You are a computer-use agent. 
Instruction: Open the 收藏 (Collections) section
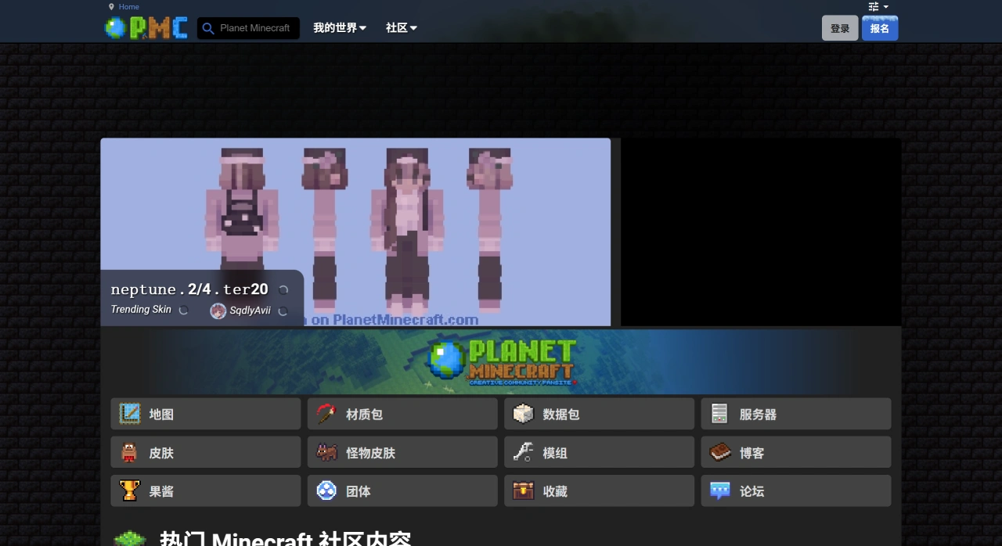599,490
